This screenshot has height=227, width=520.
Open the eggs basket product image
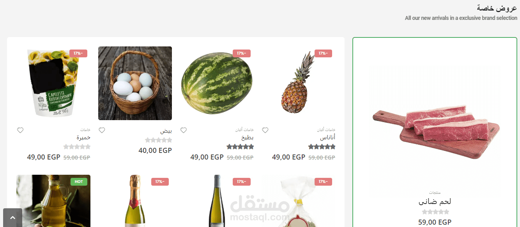[x=135, y=83]
